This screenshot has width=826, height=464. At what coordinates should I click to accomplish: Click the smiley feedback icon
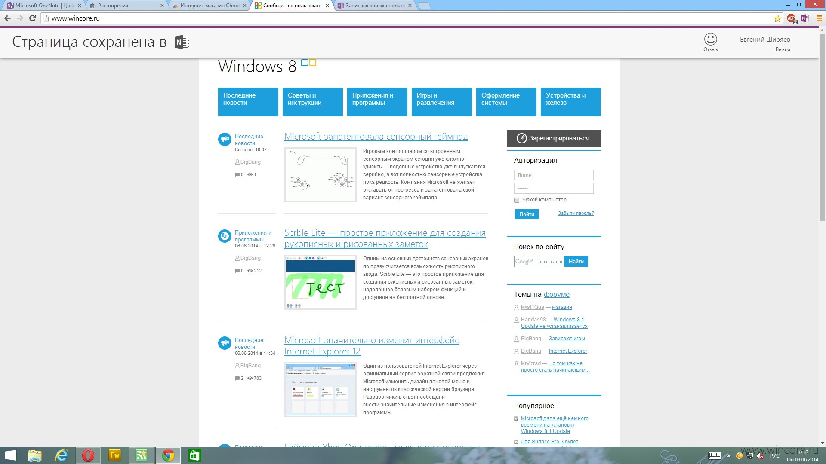coord(710,39)
